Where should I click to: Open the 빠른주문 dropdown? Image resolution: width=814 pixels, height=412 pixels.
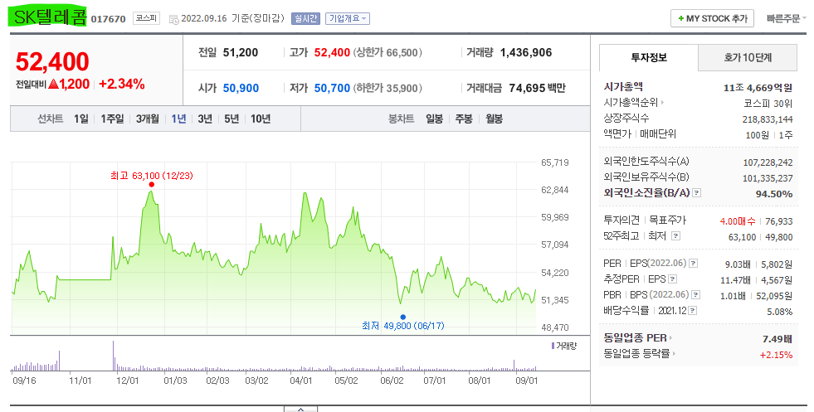click(x=787, y=19)
